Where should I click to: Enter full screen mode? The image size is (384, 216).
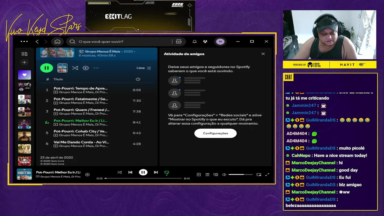click(x=267, y=175)
